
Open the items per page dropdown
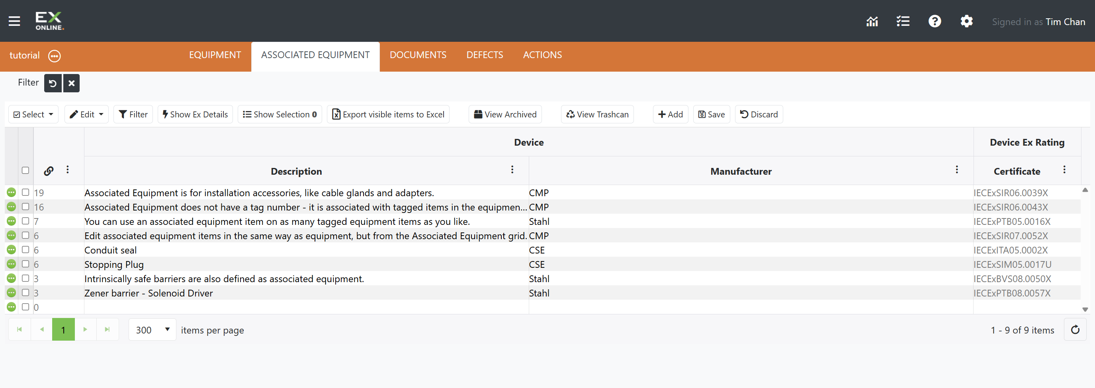[x=153, y=330]
